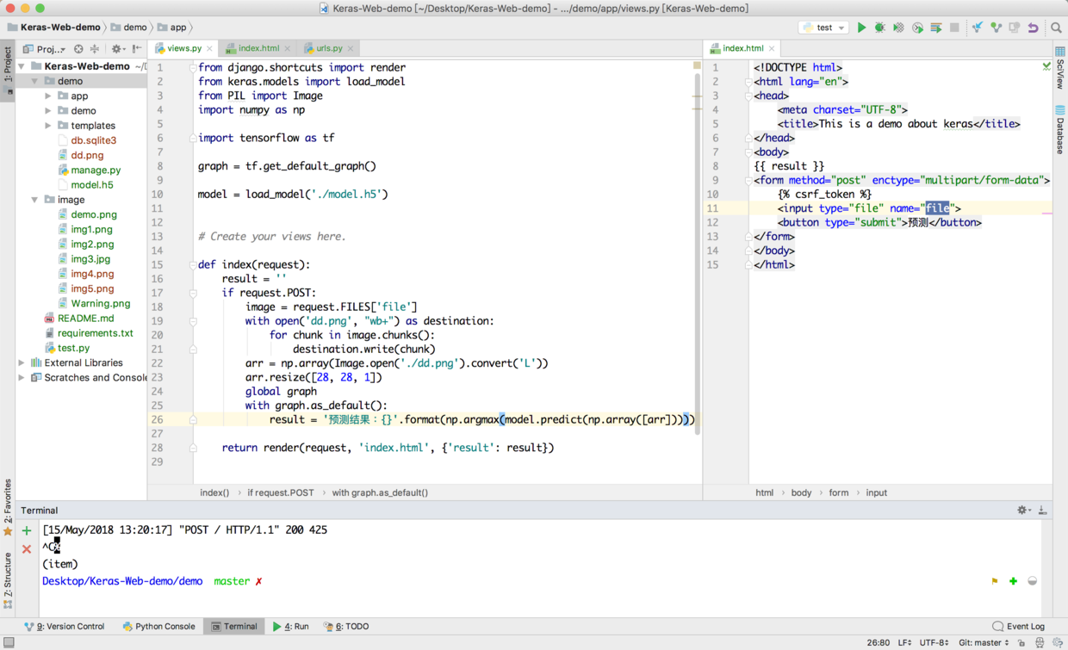
Task: Click the Commit changes VCS icon
Action: pos(996,28)
